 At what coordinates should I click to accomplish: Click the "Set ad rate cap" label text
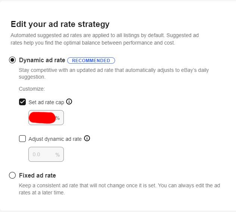coord(46,102)
